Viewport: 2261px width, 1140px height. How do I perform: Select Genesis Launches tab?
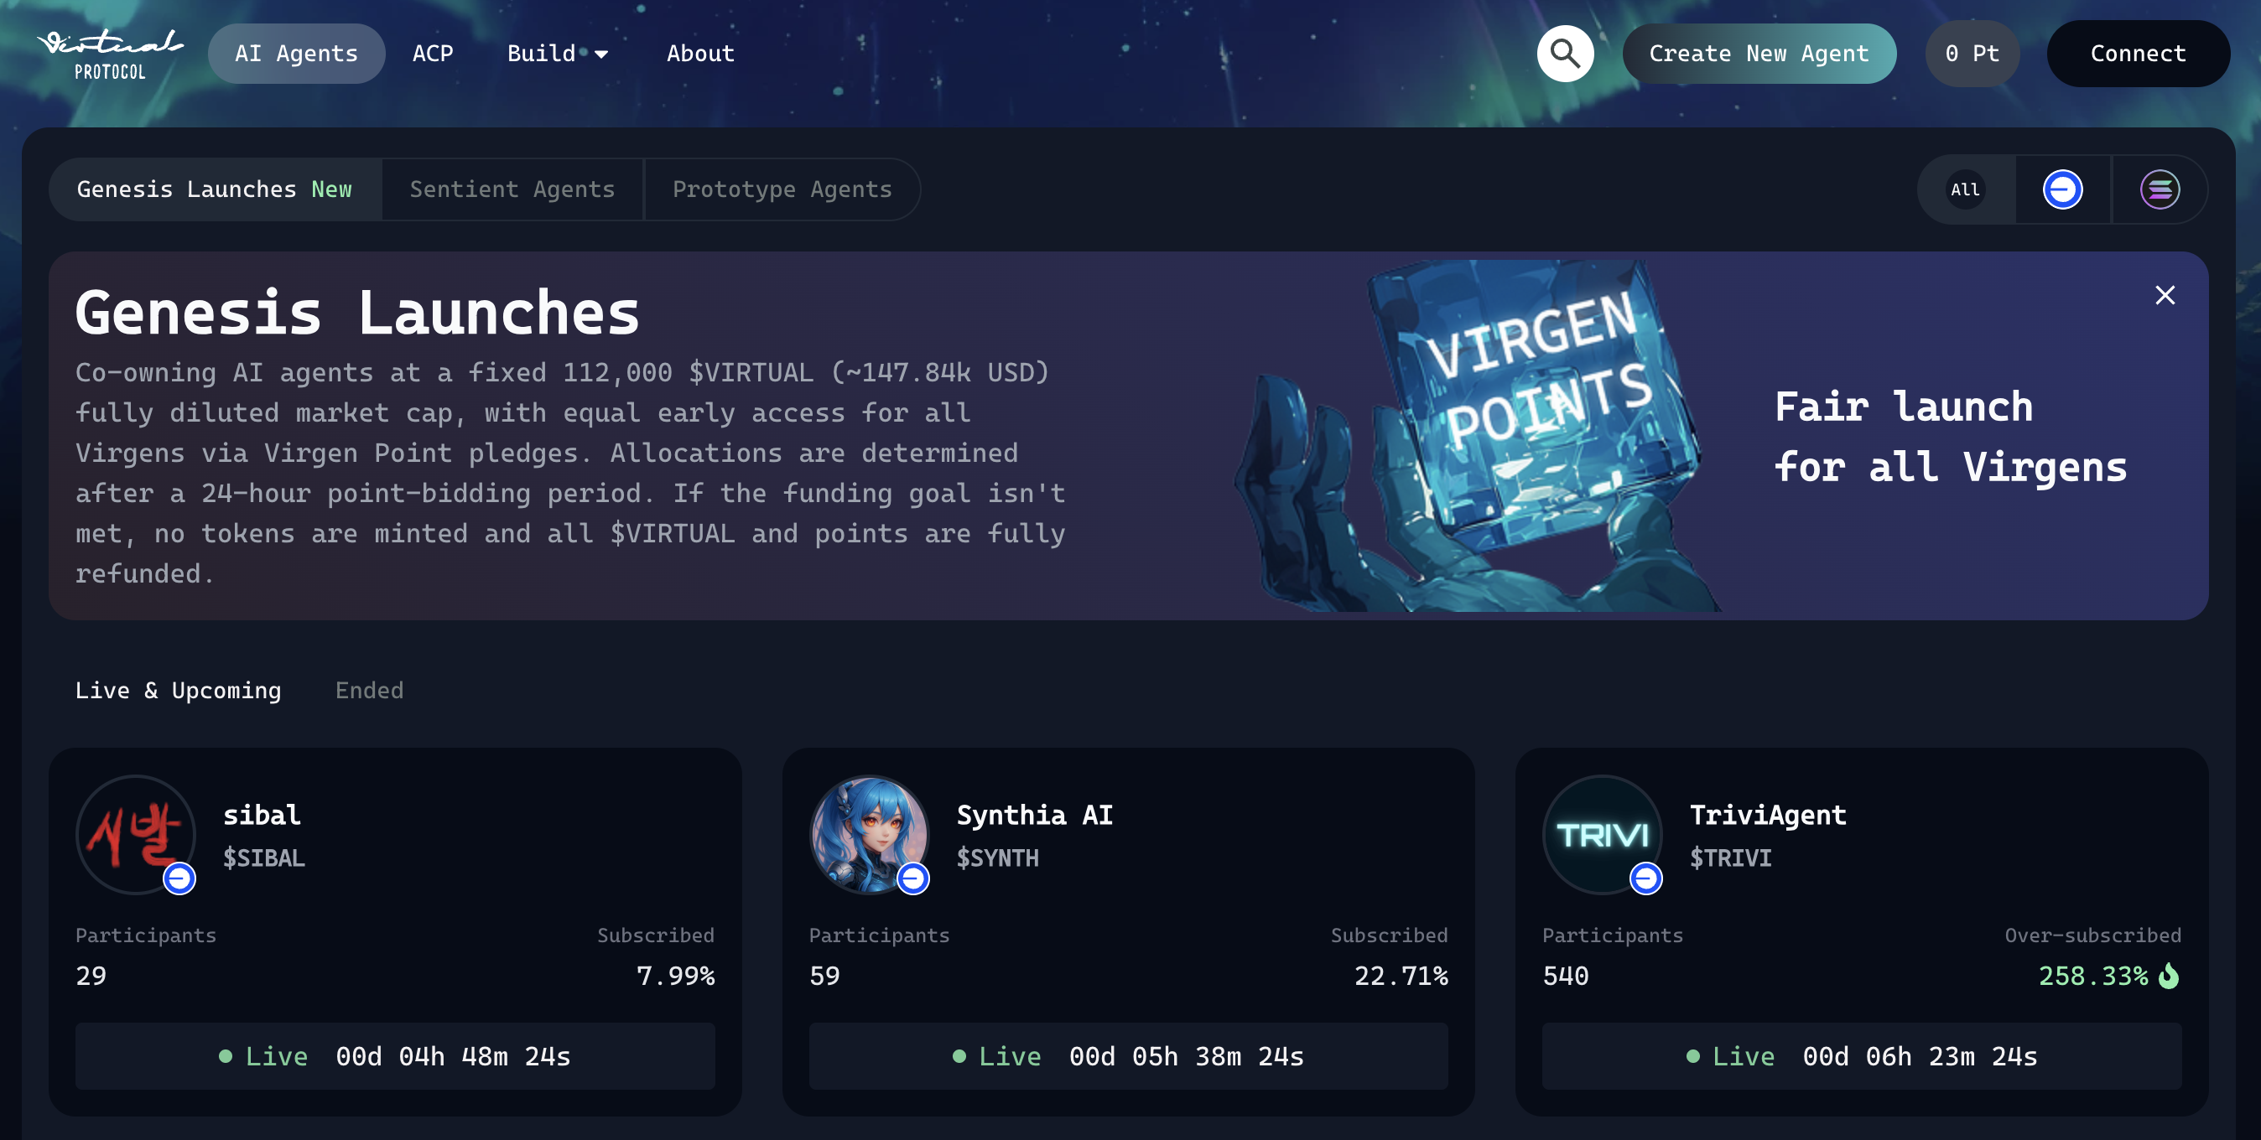click(x=215, y=189)
